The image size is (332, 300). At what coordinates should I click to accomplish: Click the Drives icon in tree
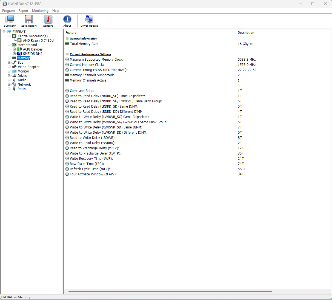click(14, 75)
